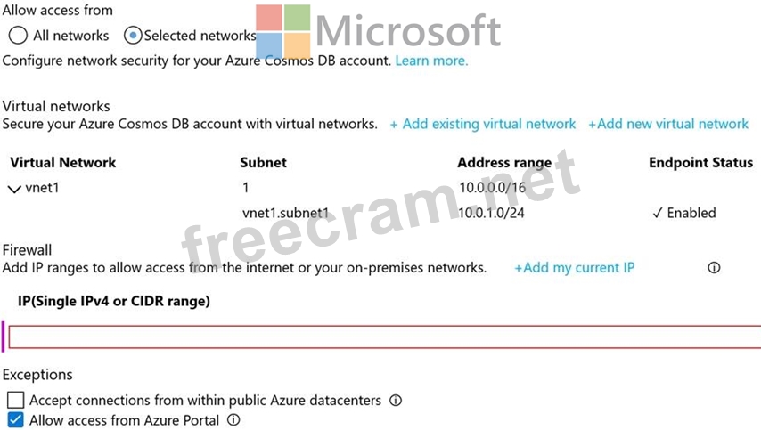The height and width of the screenshot is (430, 761).
Task: Click the Address range column header
Action: coord(504,162)
